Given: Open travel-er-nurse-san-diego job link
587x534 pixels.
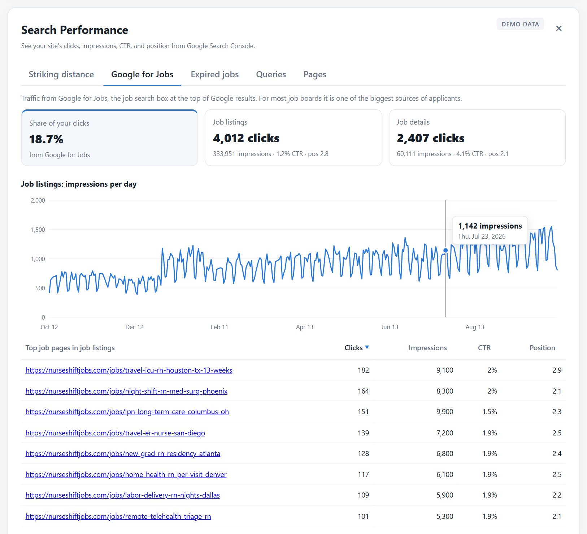Looking at the screenshot, I should [115, 433].
